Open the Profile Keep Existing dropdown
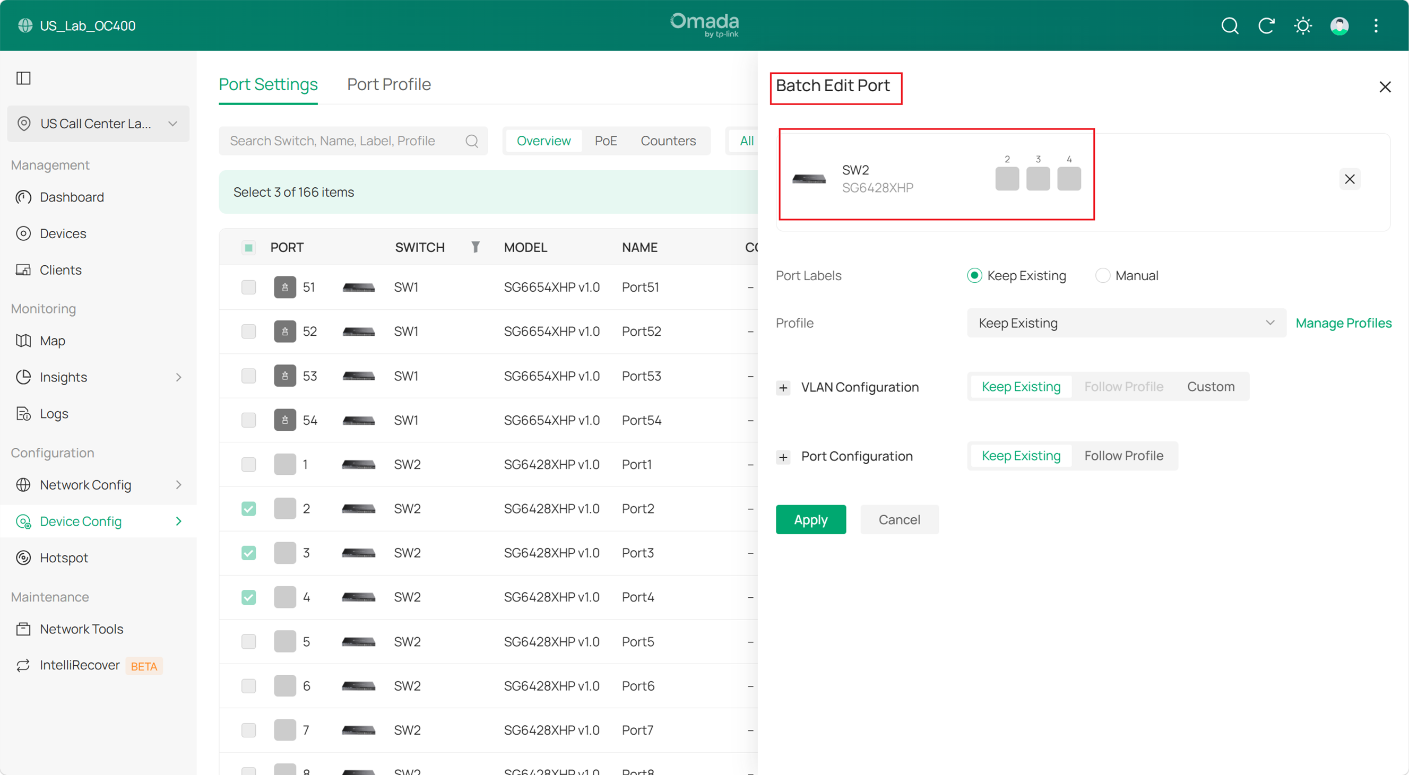 pyautogui.click(x=1126, y=323)
